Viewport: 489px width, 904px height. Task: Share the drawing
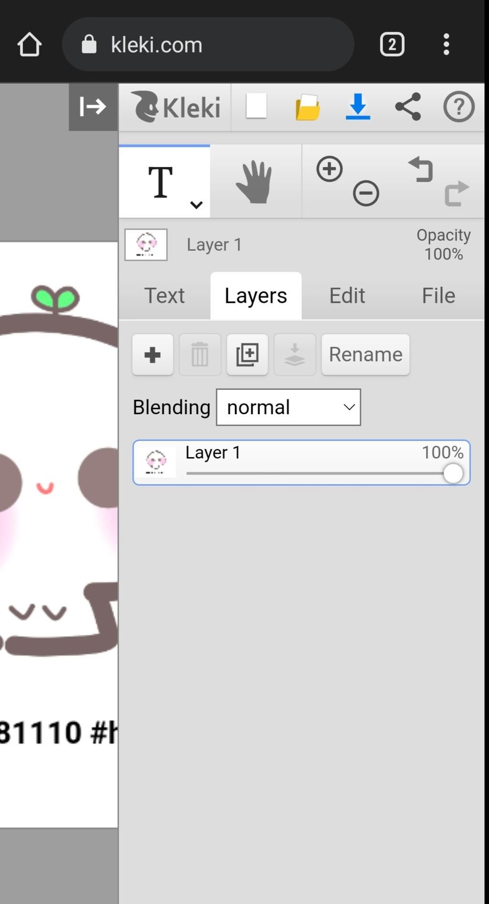click(408, 106)
